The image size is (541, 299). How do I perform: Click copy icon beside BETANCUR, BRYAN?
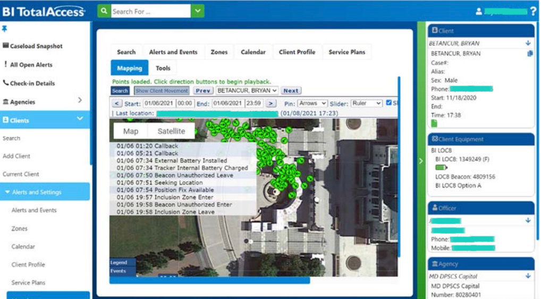point(530,54)
